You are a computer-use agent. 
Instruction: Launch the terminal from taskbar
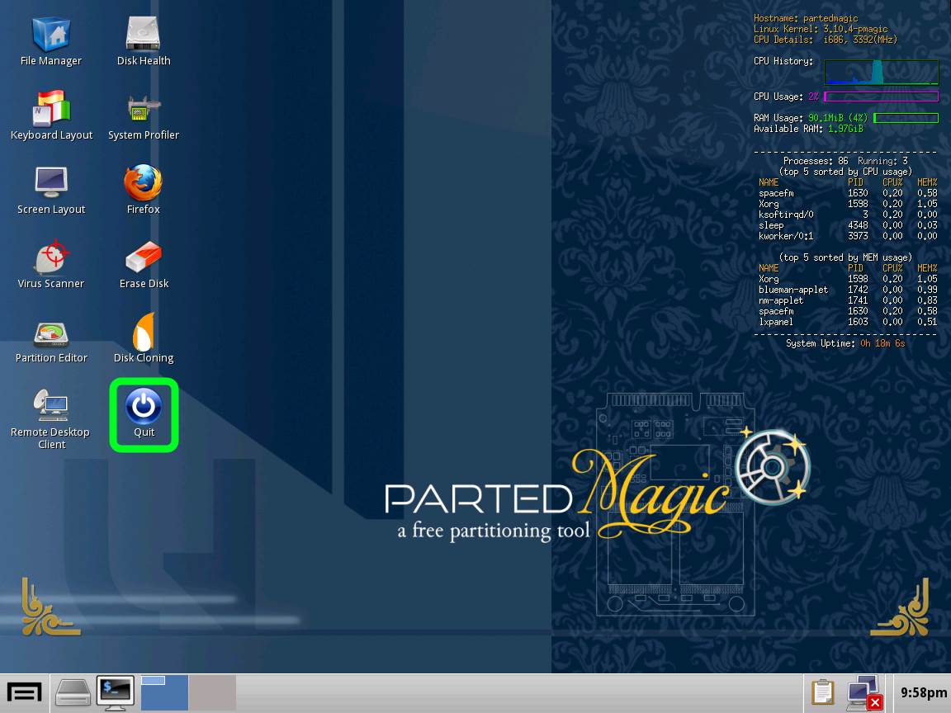pos(116,692)
